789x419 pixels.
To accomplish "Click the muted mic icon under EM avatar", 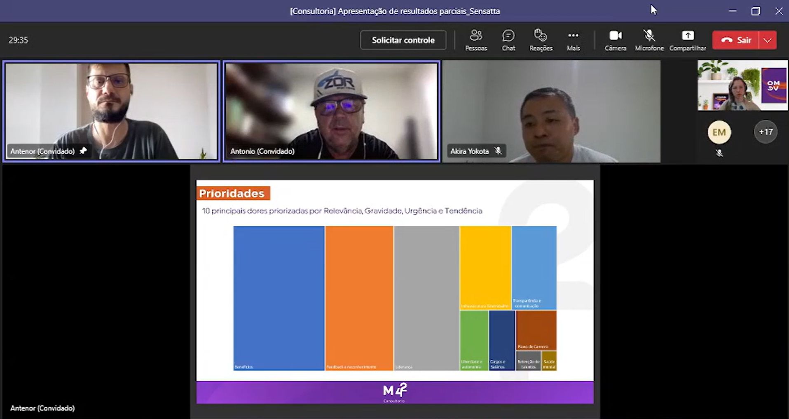I will click(x=719, y=153).
